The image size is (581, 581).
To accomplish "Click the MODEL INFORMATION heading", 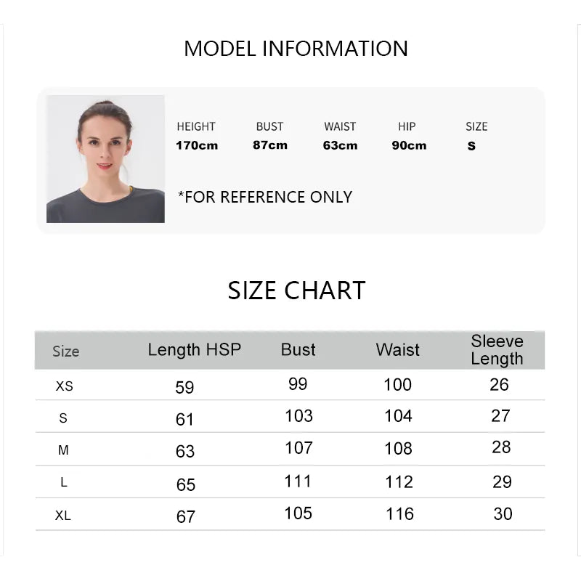I will 296,49.
